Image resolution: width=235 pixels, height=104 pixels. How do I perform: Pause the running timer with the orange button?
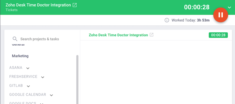(221, 15)
